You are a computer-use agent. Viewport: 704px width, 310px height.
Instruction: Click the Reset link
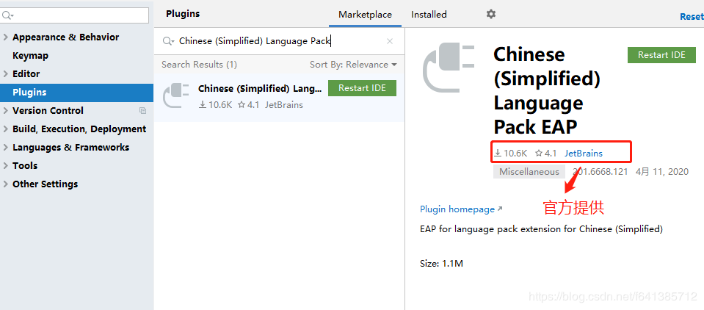coord(692,17)
